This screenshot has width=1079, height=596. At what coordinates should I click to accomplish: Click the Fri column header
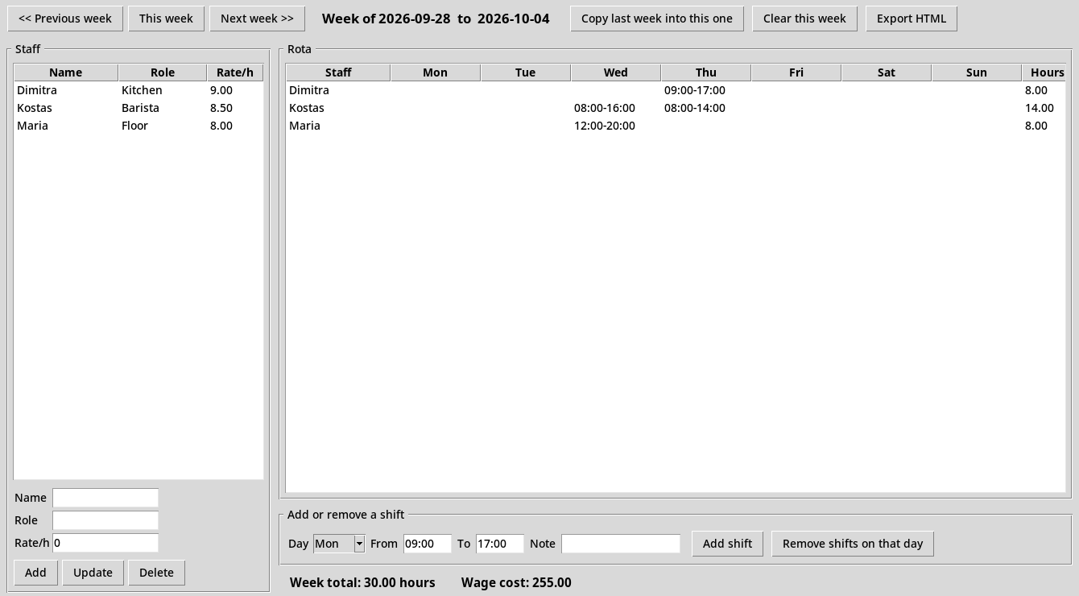pos(796,72)
